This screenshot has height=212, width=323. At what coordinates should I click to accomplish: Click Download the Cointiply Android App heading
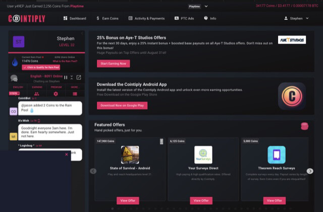132,84
